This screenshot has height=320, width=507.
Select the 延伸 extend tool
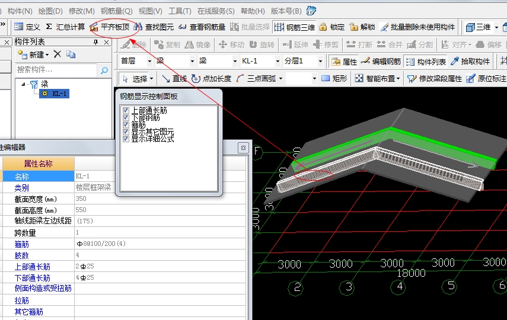[x=295, y=44]
